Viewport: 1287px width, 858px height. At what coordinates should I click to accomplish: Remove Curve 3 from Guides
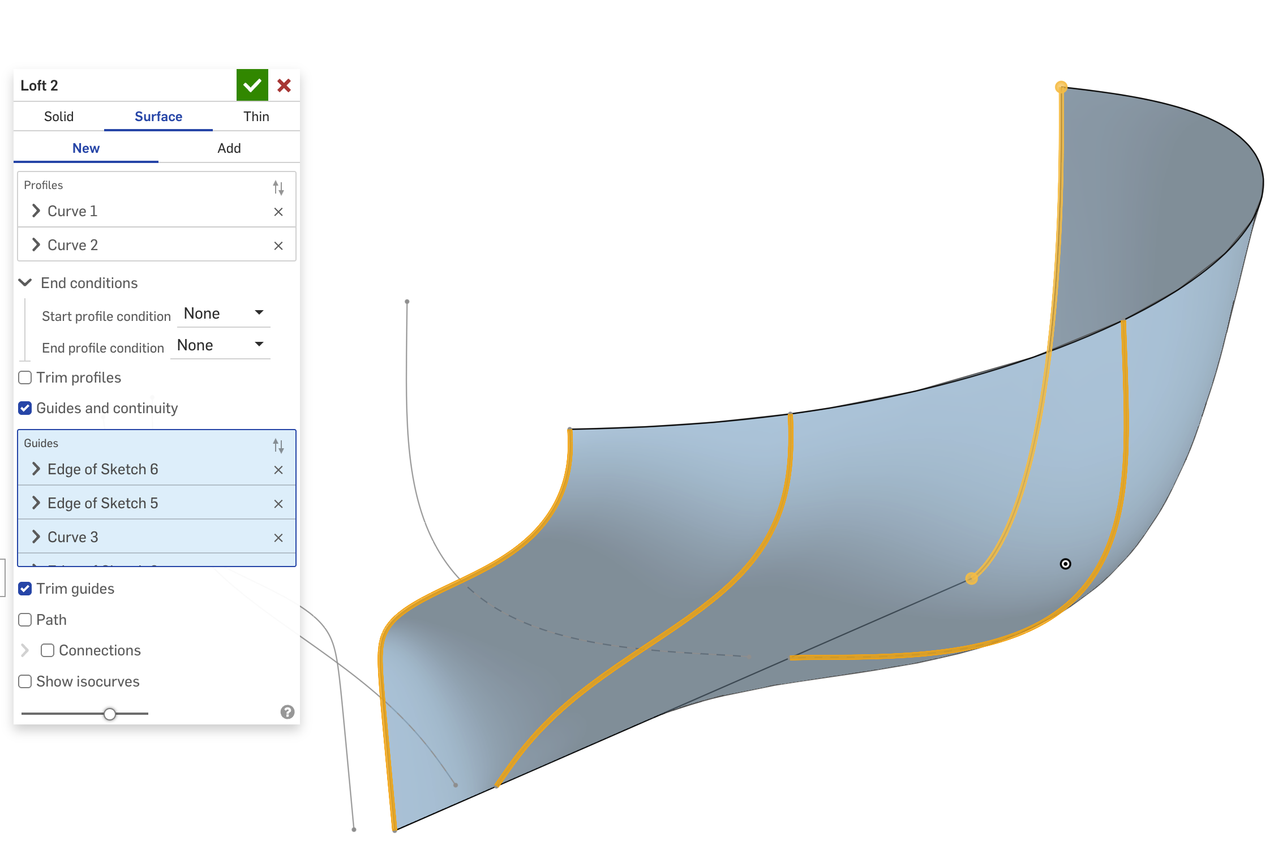tap(278, 538)
